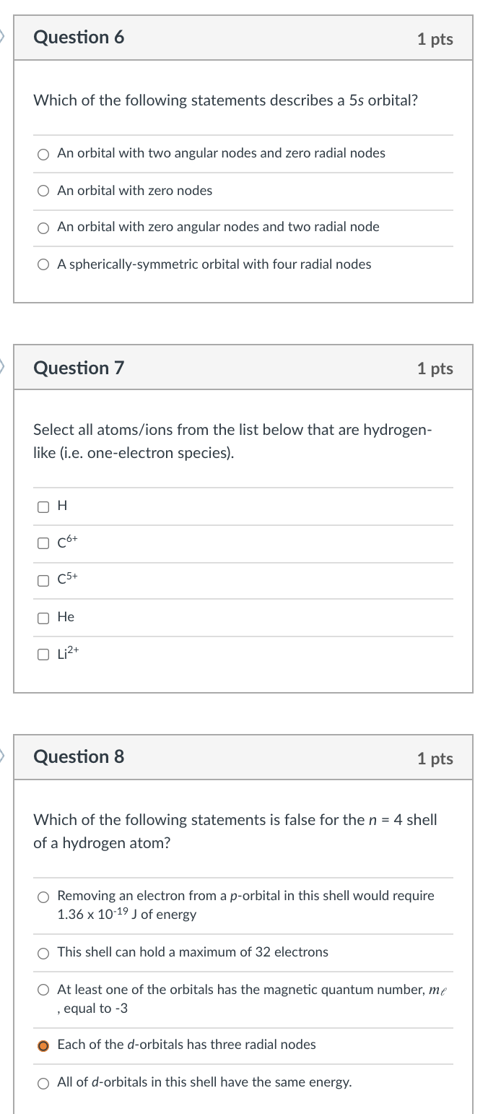Viewport: 488px width, 1114px height.
Task: Click selected 'three radial nodes' radio button
Action: (x=44, y=1045)
